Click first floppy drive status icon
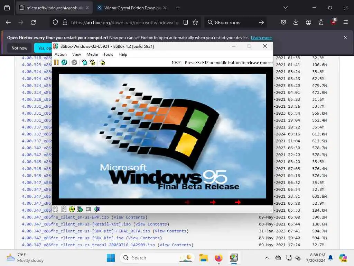 tap(56, 209)
